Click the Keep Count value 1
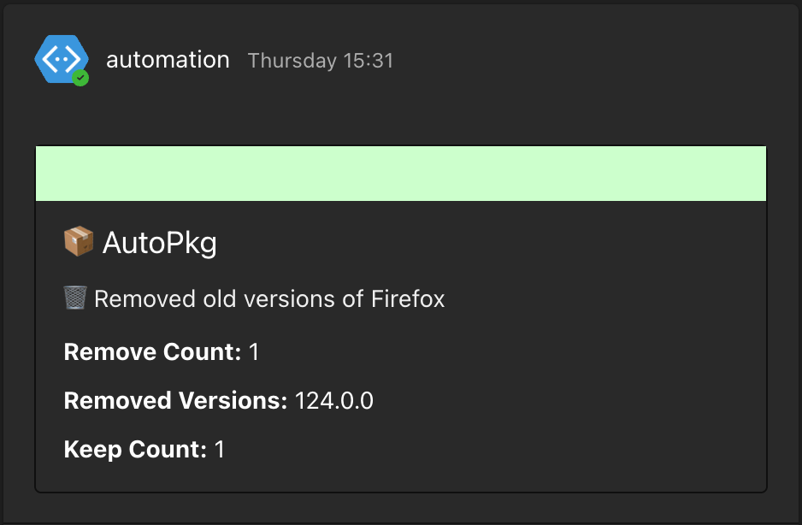Screen dimensions: 802x525 pyautogui.click(x=220, y=450)
